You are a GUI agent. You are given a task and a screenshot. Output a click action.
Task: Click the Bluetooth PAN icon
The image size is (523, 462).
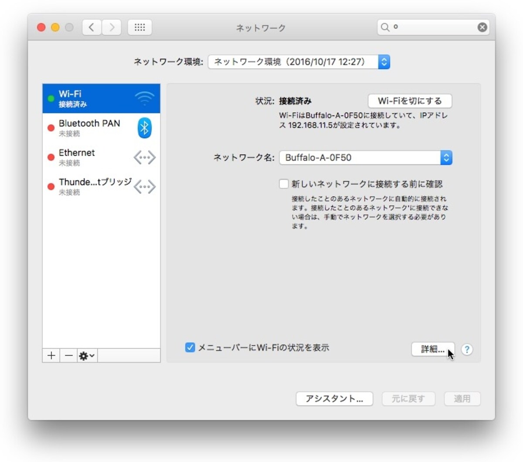point(145,128)
